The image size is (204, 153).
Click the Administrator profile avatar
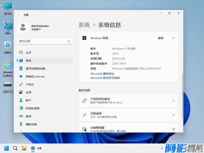(23, 27)
